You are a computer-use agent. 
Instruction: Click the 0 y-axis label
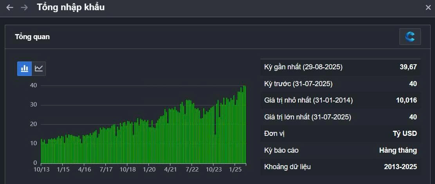tap(35, 162)
